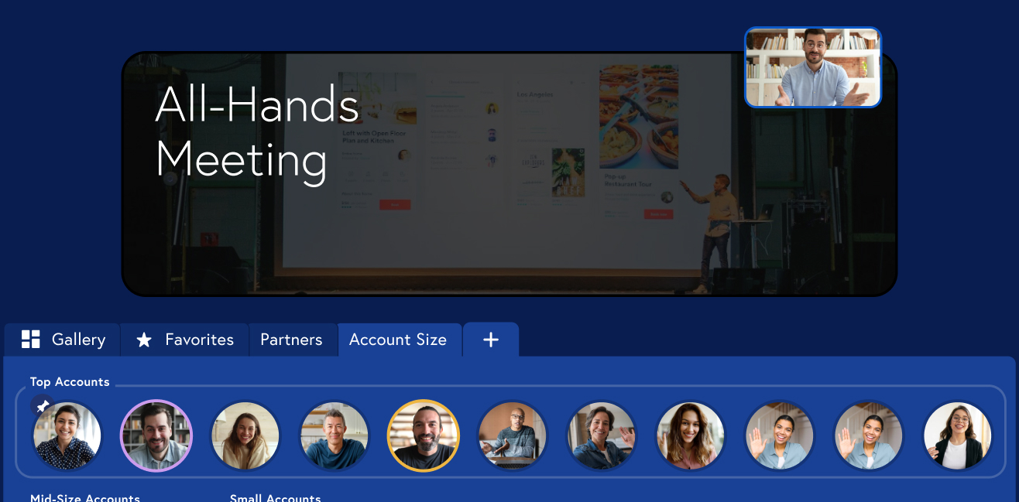The image size is (1019, 502).
Task: Add a new tab with the plus icon
Action: (x=491, y=340)
